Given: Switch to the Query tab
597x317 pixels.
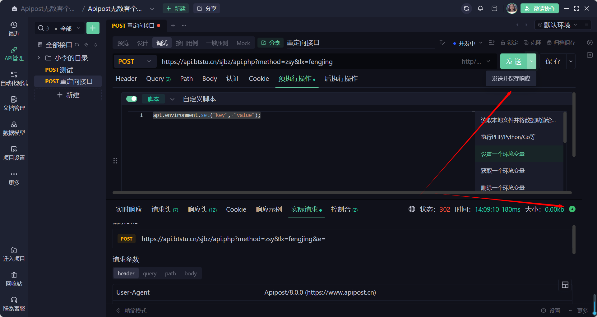Looking at the screenshot, I should tap(158, 79).
